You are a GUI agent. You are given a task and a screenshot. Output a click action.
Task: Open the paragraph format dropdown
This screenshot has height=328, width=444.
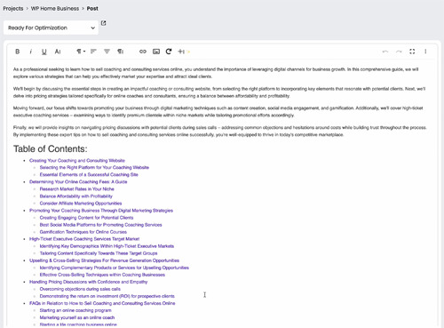point(81,52)
